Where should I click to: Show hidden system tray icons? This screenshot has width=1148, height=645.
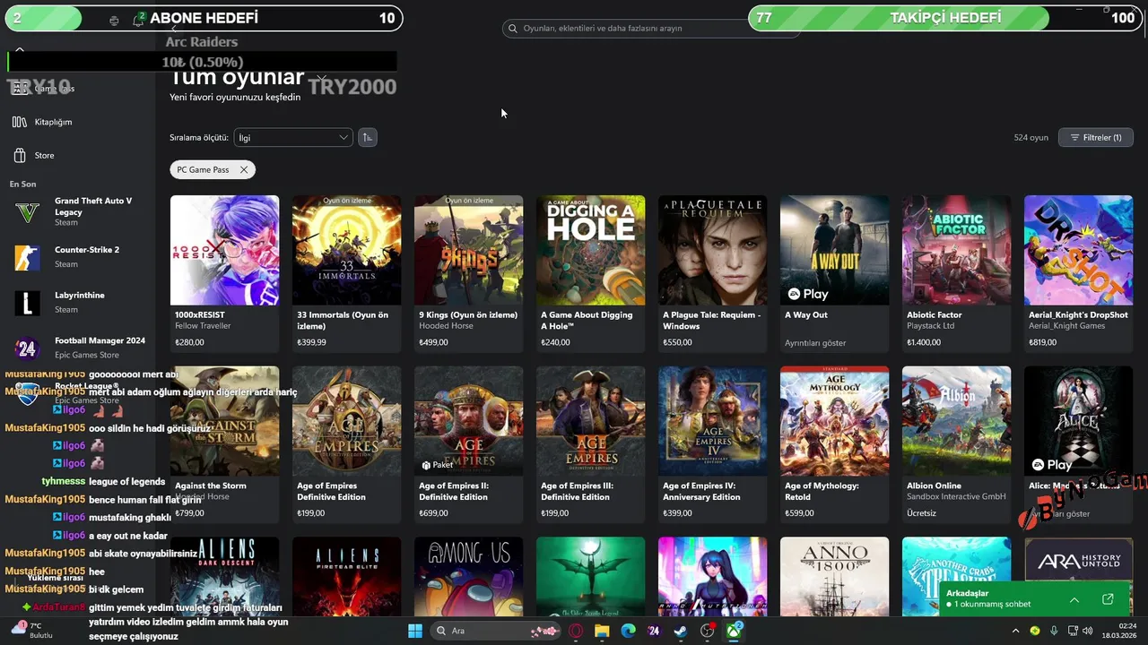[1016, 631]
